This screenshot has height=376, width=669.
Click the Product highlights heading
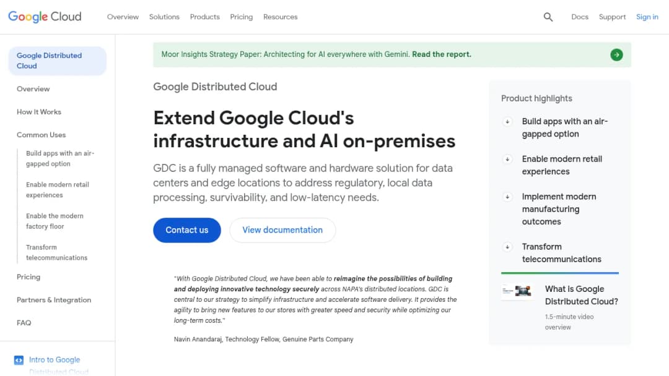click(x=536, y=98)
